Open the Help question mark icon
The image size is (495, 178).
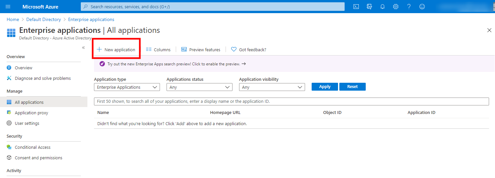pyautogui.click(x=409, y=7)
